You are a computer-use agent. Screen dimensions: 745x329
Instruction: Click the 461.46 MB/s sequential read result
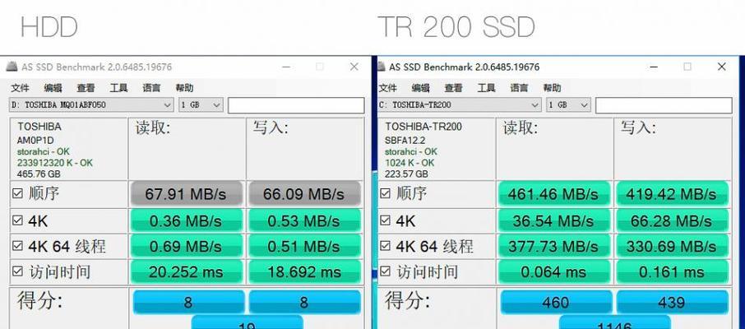point(553,194)
